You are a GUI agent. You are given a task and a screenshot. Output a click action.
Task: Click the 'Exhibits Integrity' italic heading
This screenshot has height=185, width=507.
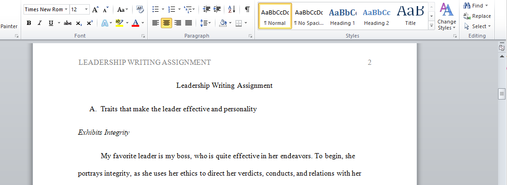pos(104,132)
